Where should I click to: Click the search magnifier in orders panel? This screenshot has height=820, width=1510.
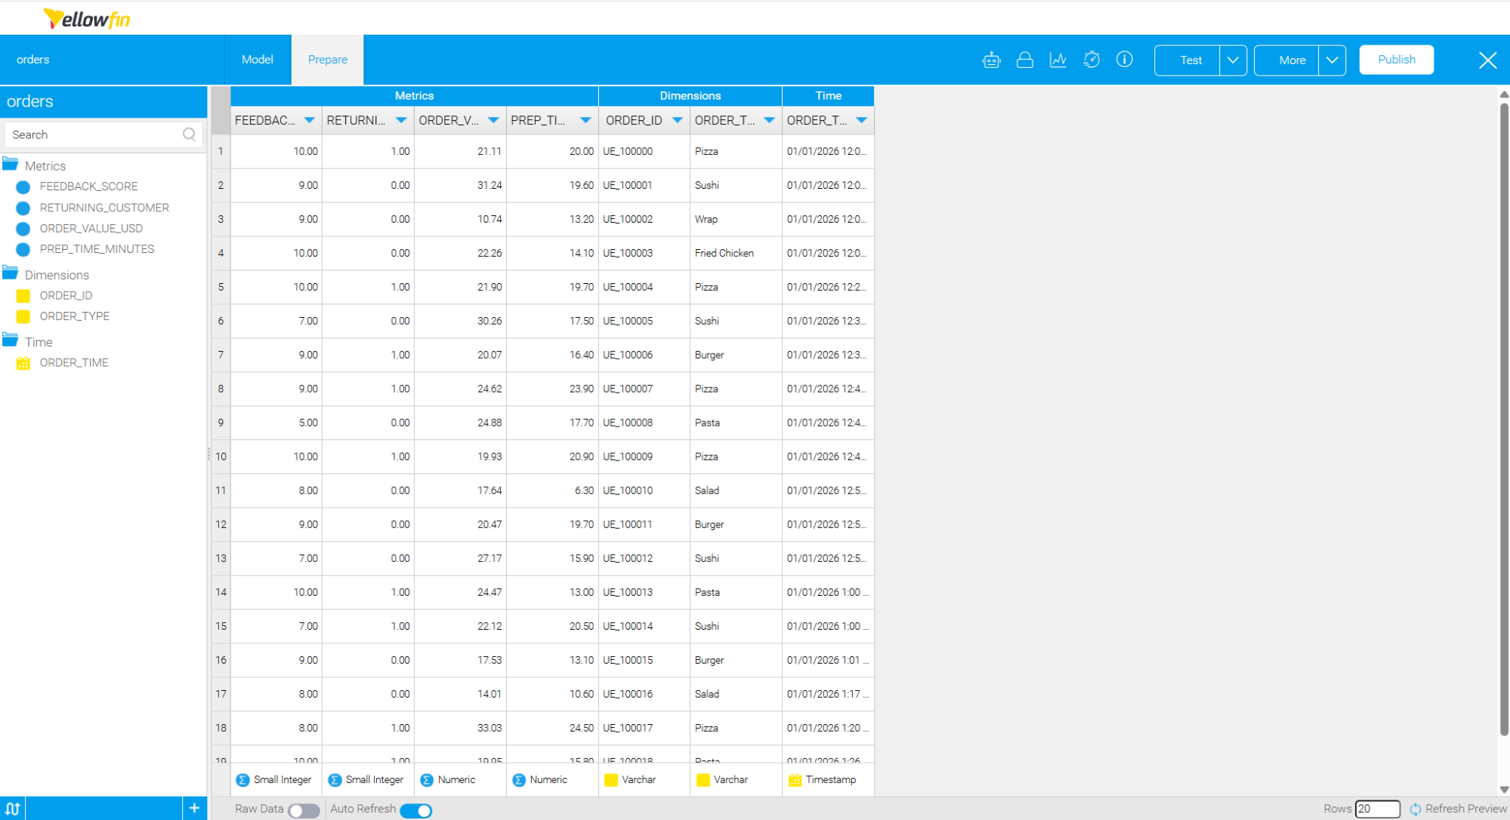[x=189, y=134]
